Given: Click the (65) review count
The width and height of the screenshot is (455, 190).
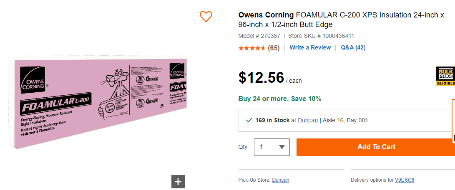Looking at the screenshot, I should pos(274,48).
